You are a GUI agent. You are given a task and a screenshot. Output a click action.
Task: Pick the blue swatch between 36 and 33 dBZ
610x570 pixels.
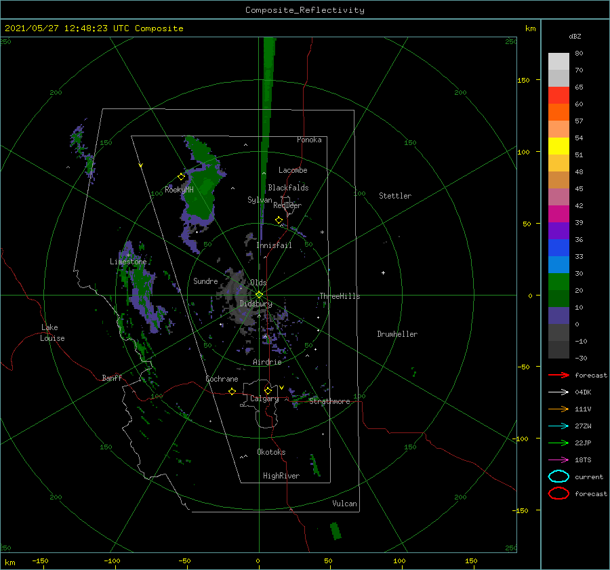(x=558, y=248)
